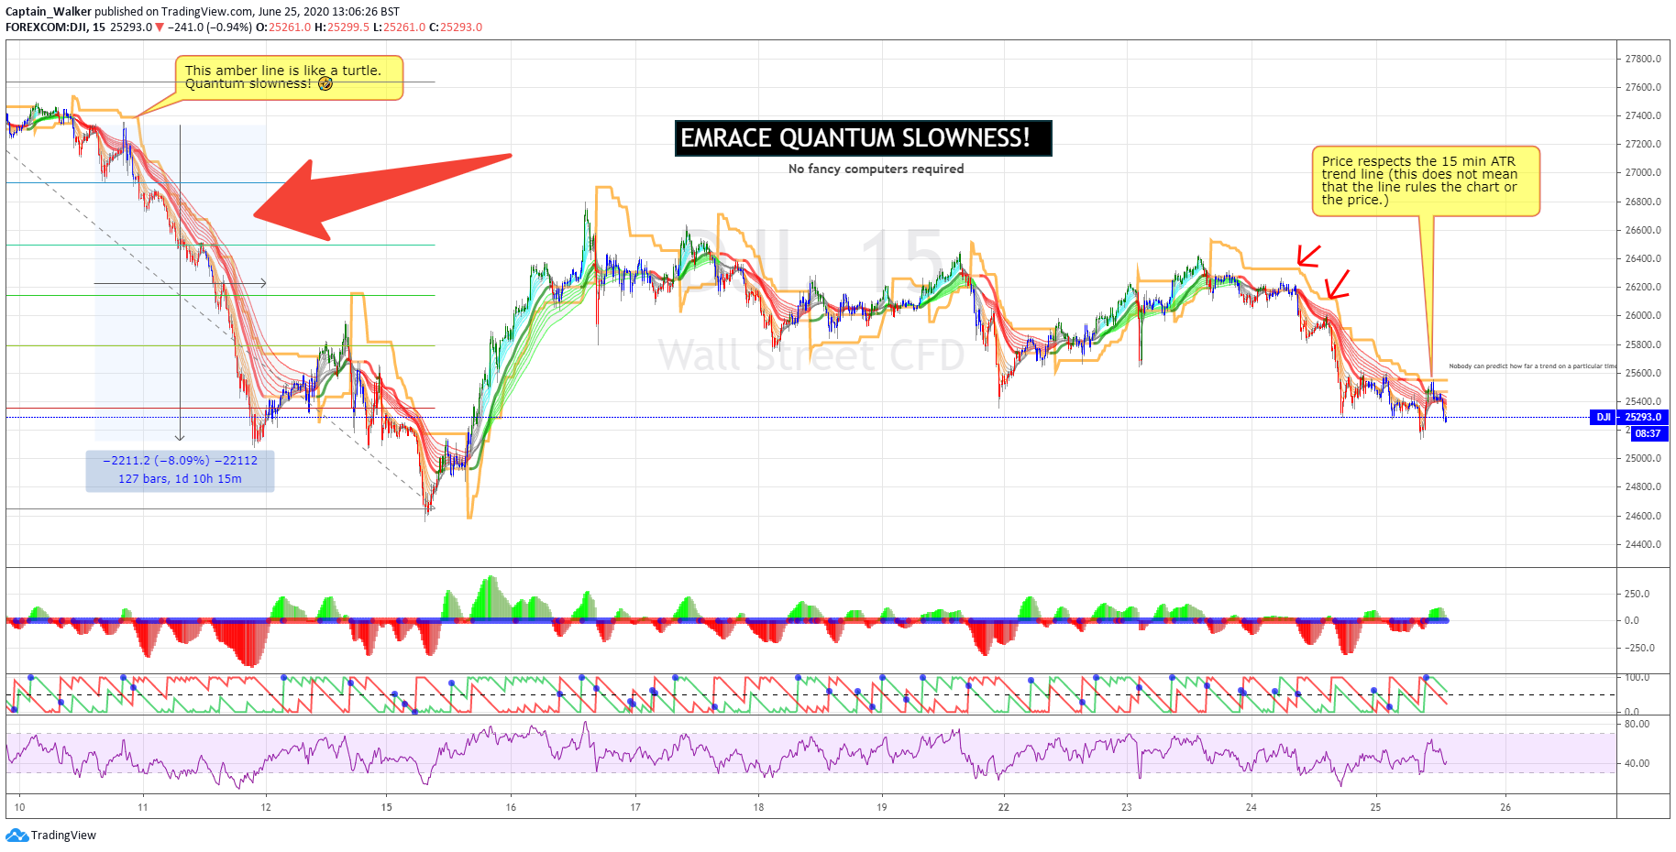Click the TradingView text in the footer
Viewport: 1676px width, 852px height.
tap(63, 835)
